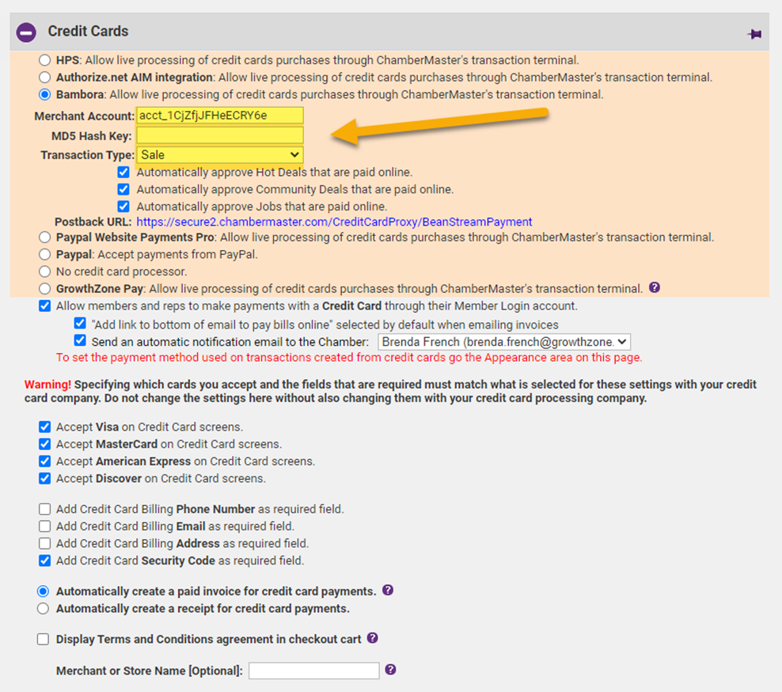Image resolution: width=782 pixels, height=692 pixels.
Task: Toggle Accept Discover checkbox
Action: point(45,478)
